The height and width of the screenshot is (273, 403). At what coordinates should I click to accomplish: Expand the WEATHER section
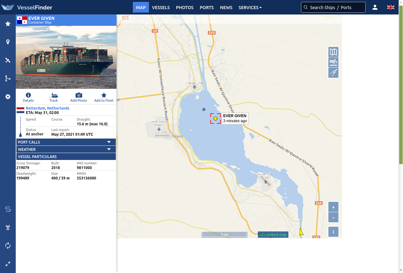point(66,149)
